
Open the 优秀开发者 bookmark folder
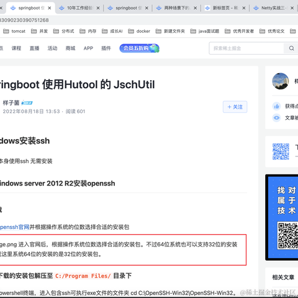239,31
